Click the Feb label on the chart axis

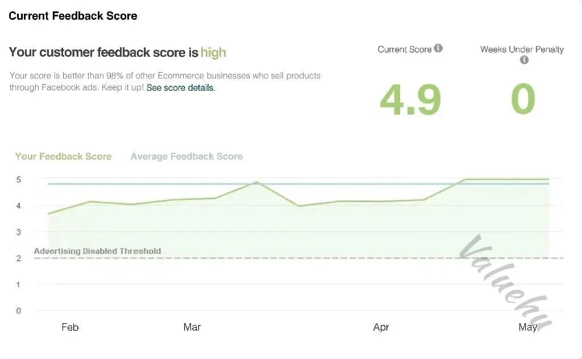tap(70, 327)
